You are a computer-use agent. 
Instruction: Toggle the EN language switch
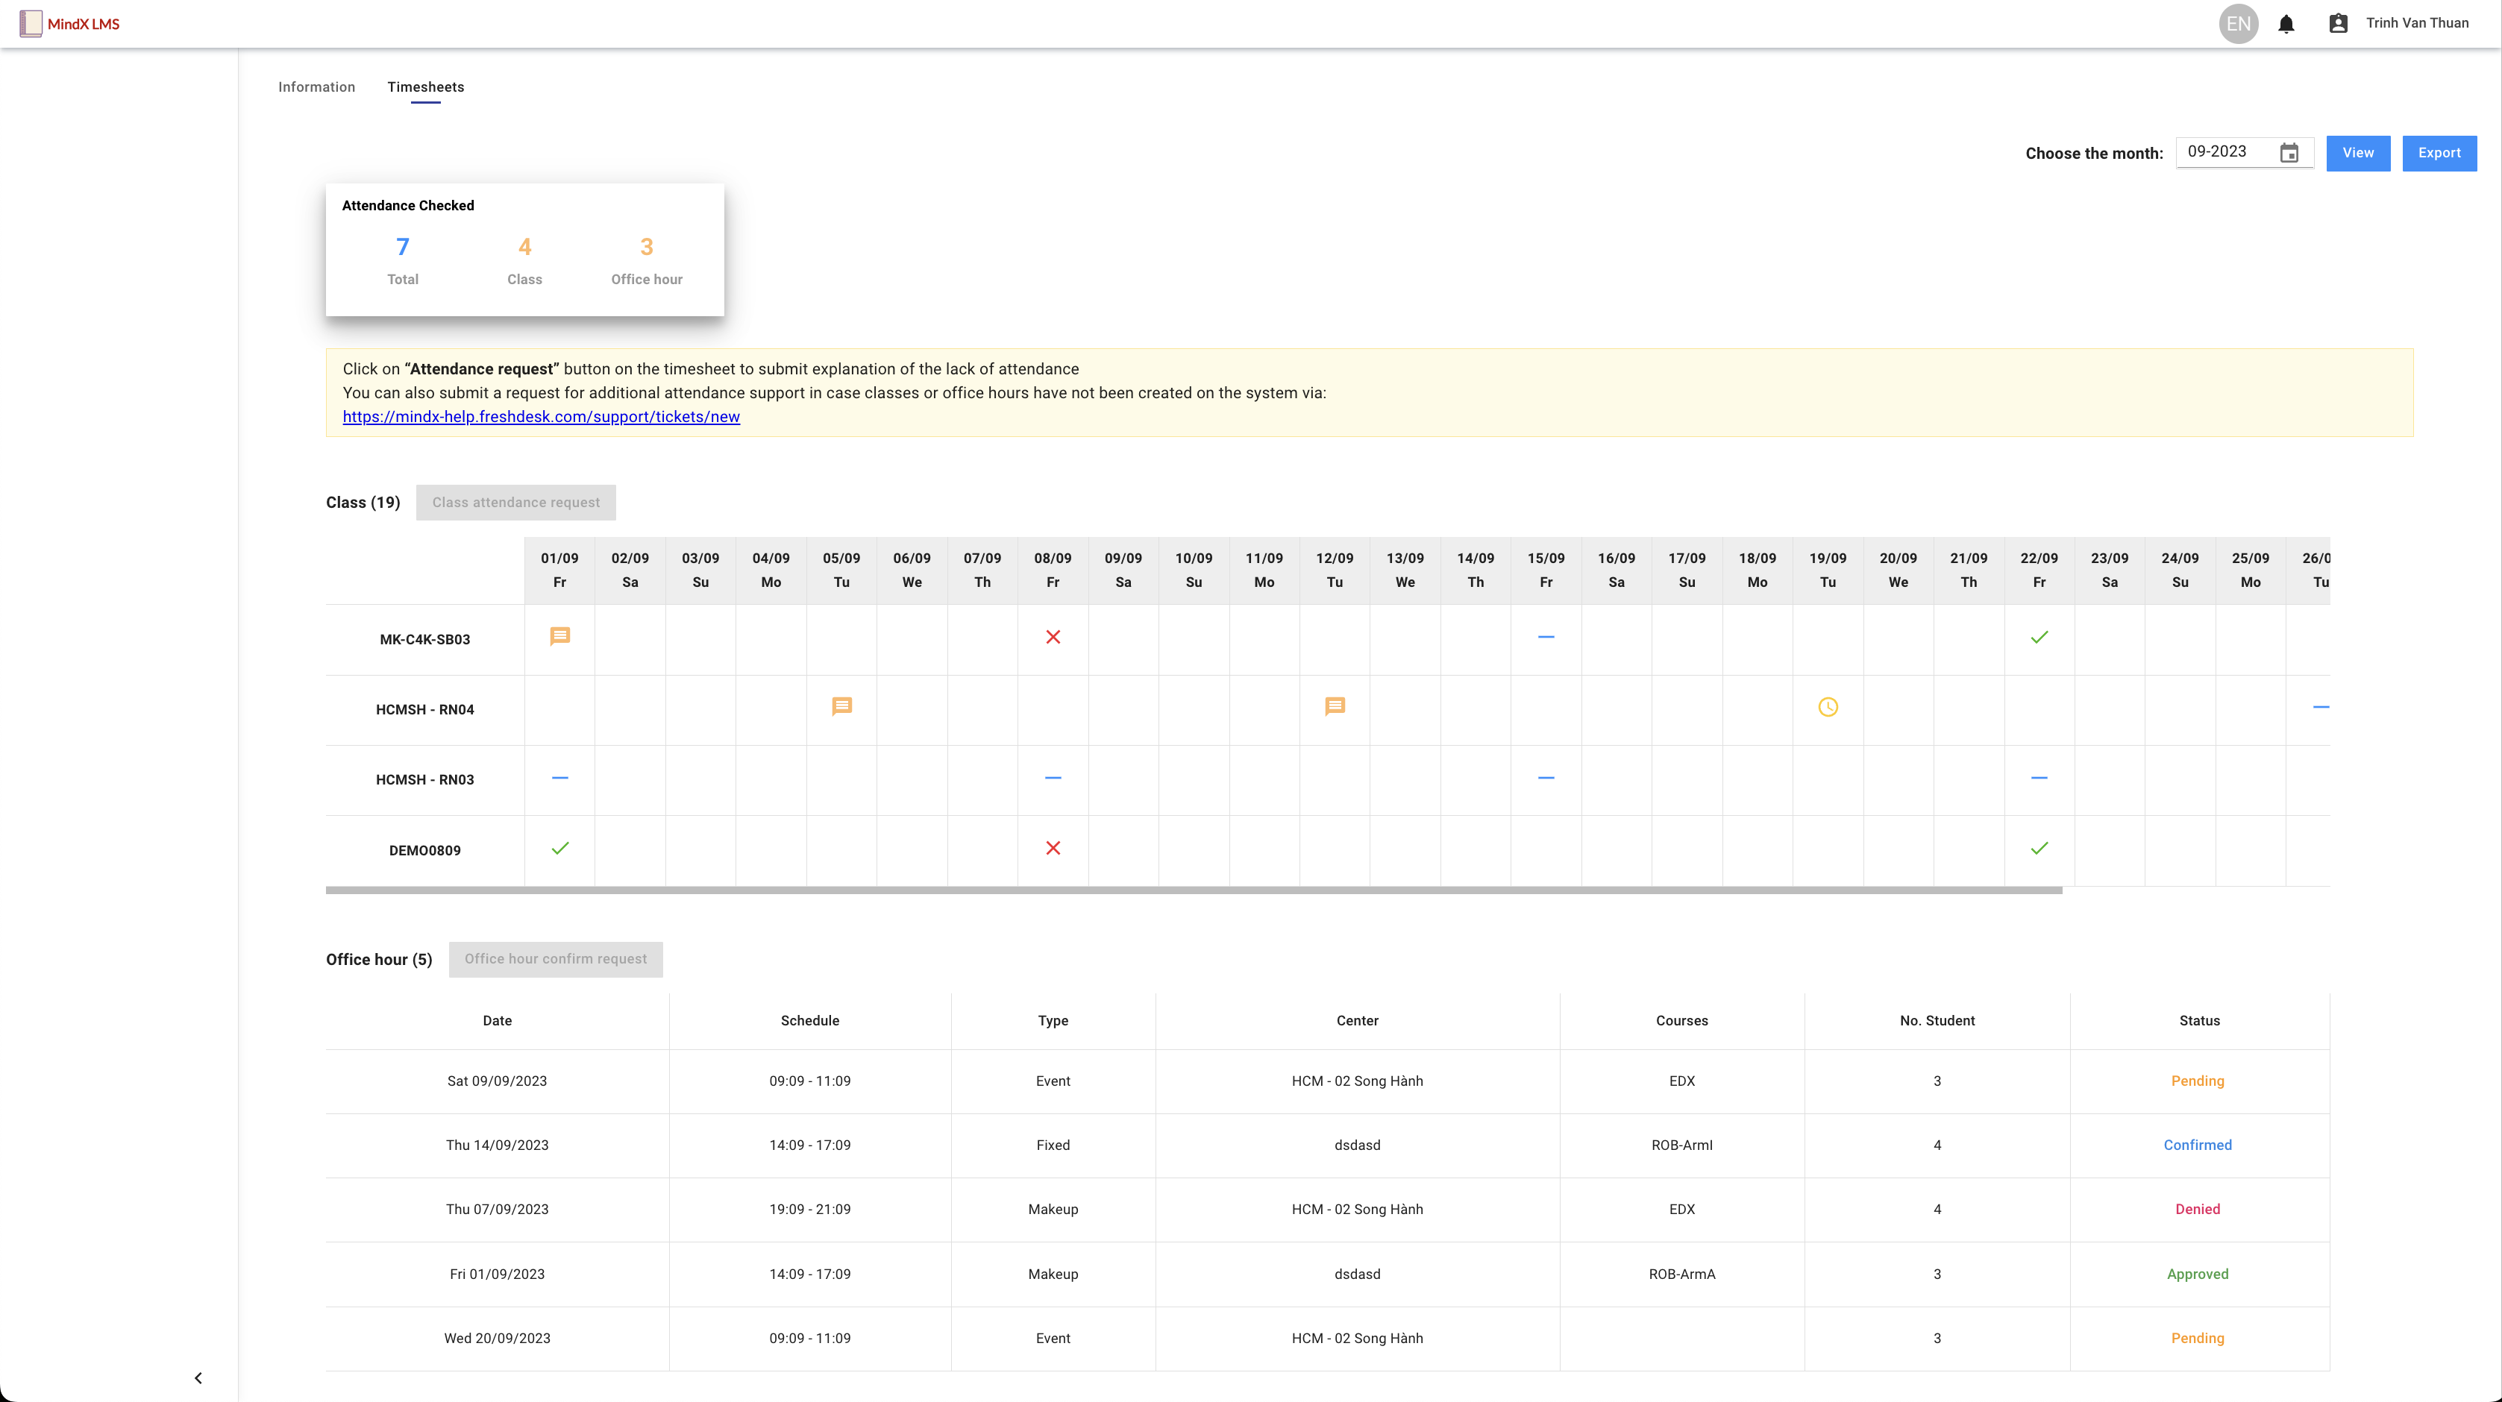coord(2238,25)
